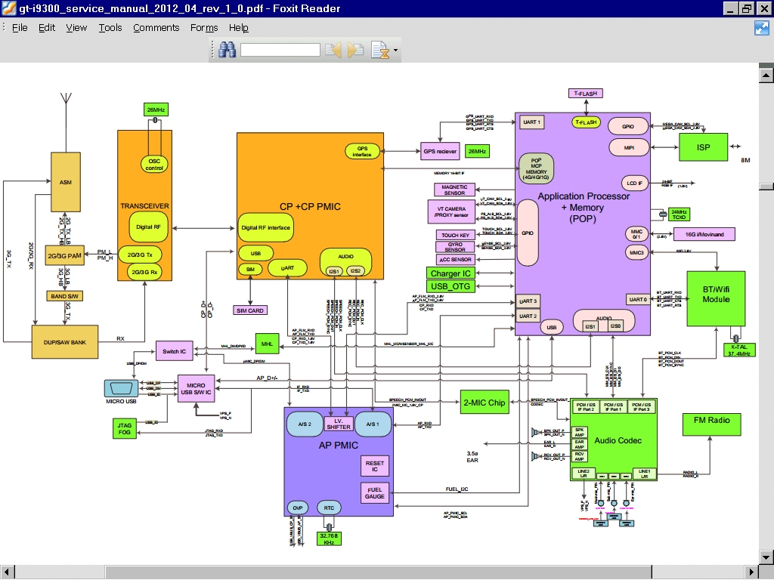Open the Forms menu

click(x=204, y=28)
